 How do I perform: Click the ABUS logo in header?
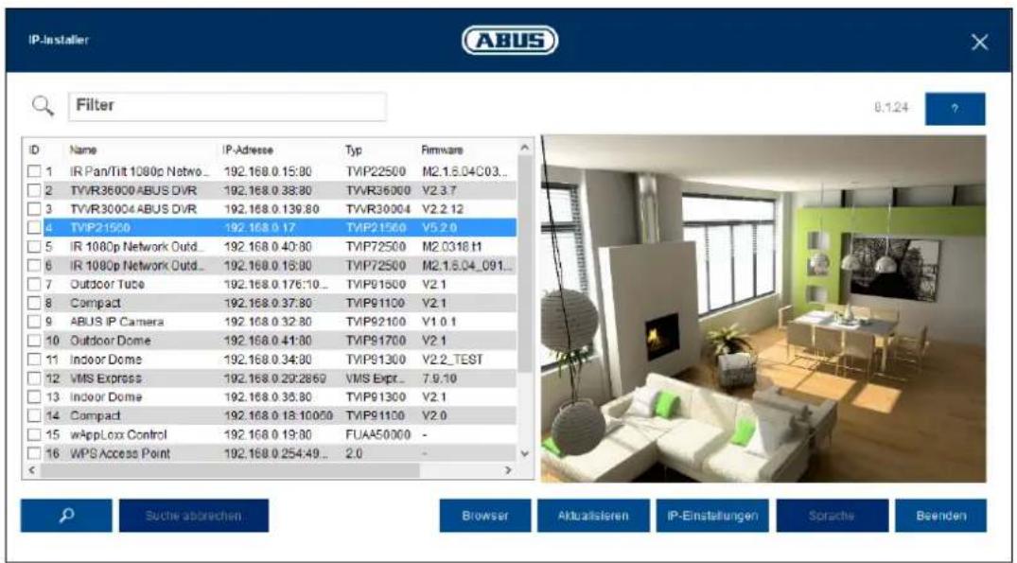510,40
